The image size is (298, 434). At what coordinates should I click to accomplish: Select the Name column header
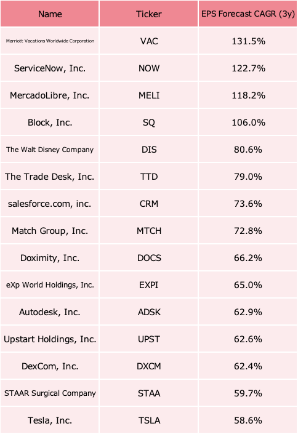pyautogui.click(x=50, y=14)
